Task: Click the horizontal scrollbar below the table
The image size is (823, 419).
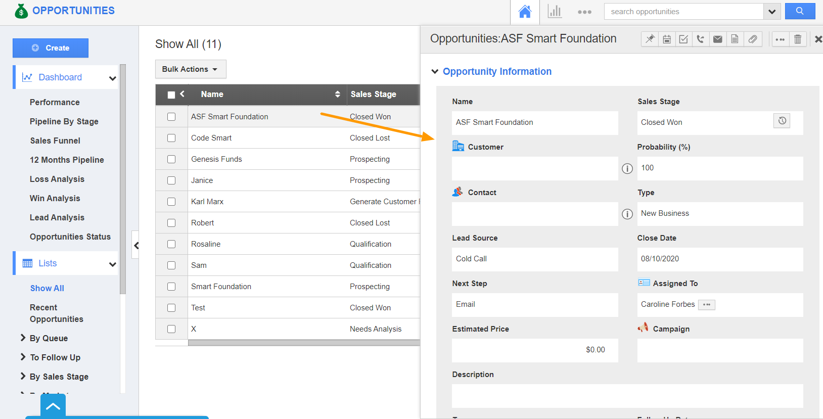Action: [x=303, y=343]
